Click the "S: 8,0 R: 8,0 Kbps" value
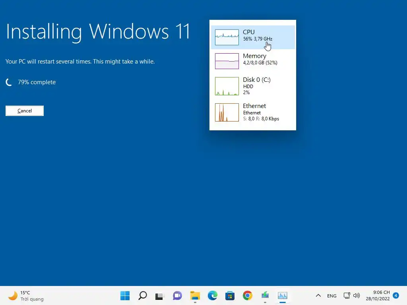This screenshot has height=305, width=407. [x=261, y=119]
